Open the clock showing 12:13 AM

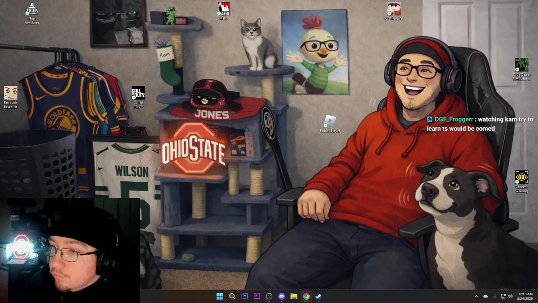pyautogui.click(x=525, y=296)
